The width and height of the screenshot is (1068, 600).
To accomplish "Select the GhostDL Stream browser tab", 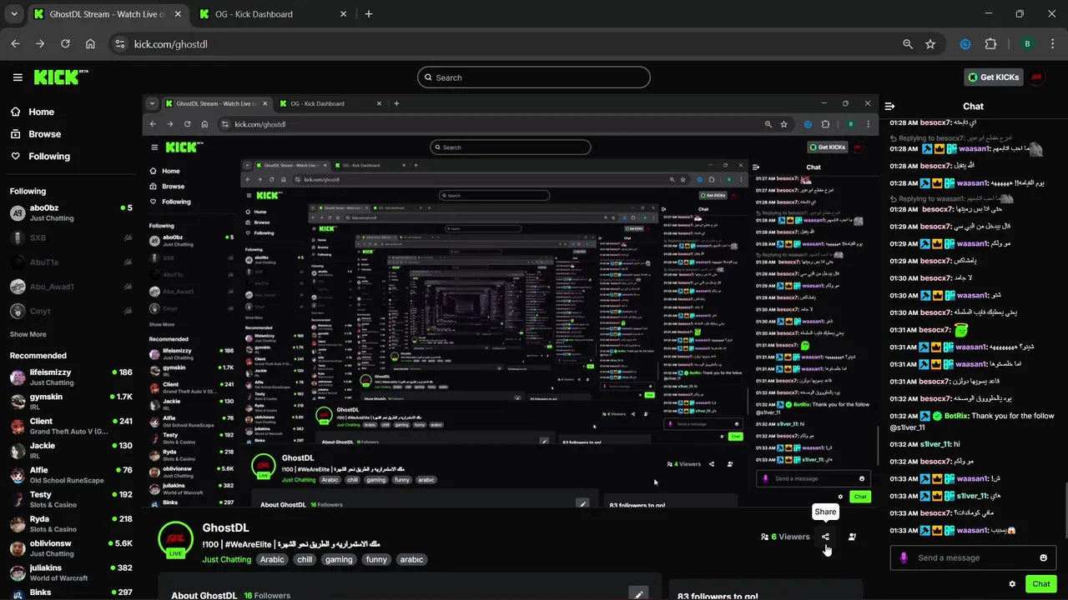I will click(x=107, y=14).
